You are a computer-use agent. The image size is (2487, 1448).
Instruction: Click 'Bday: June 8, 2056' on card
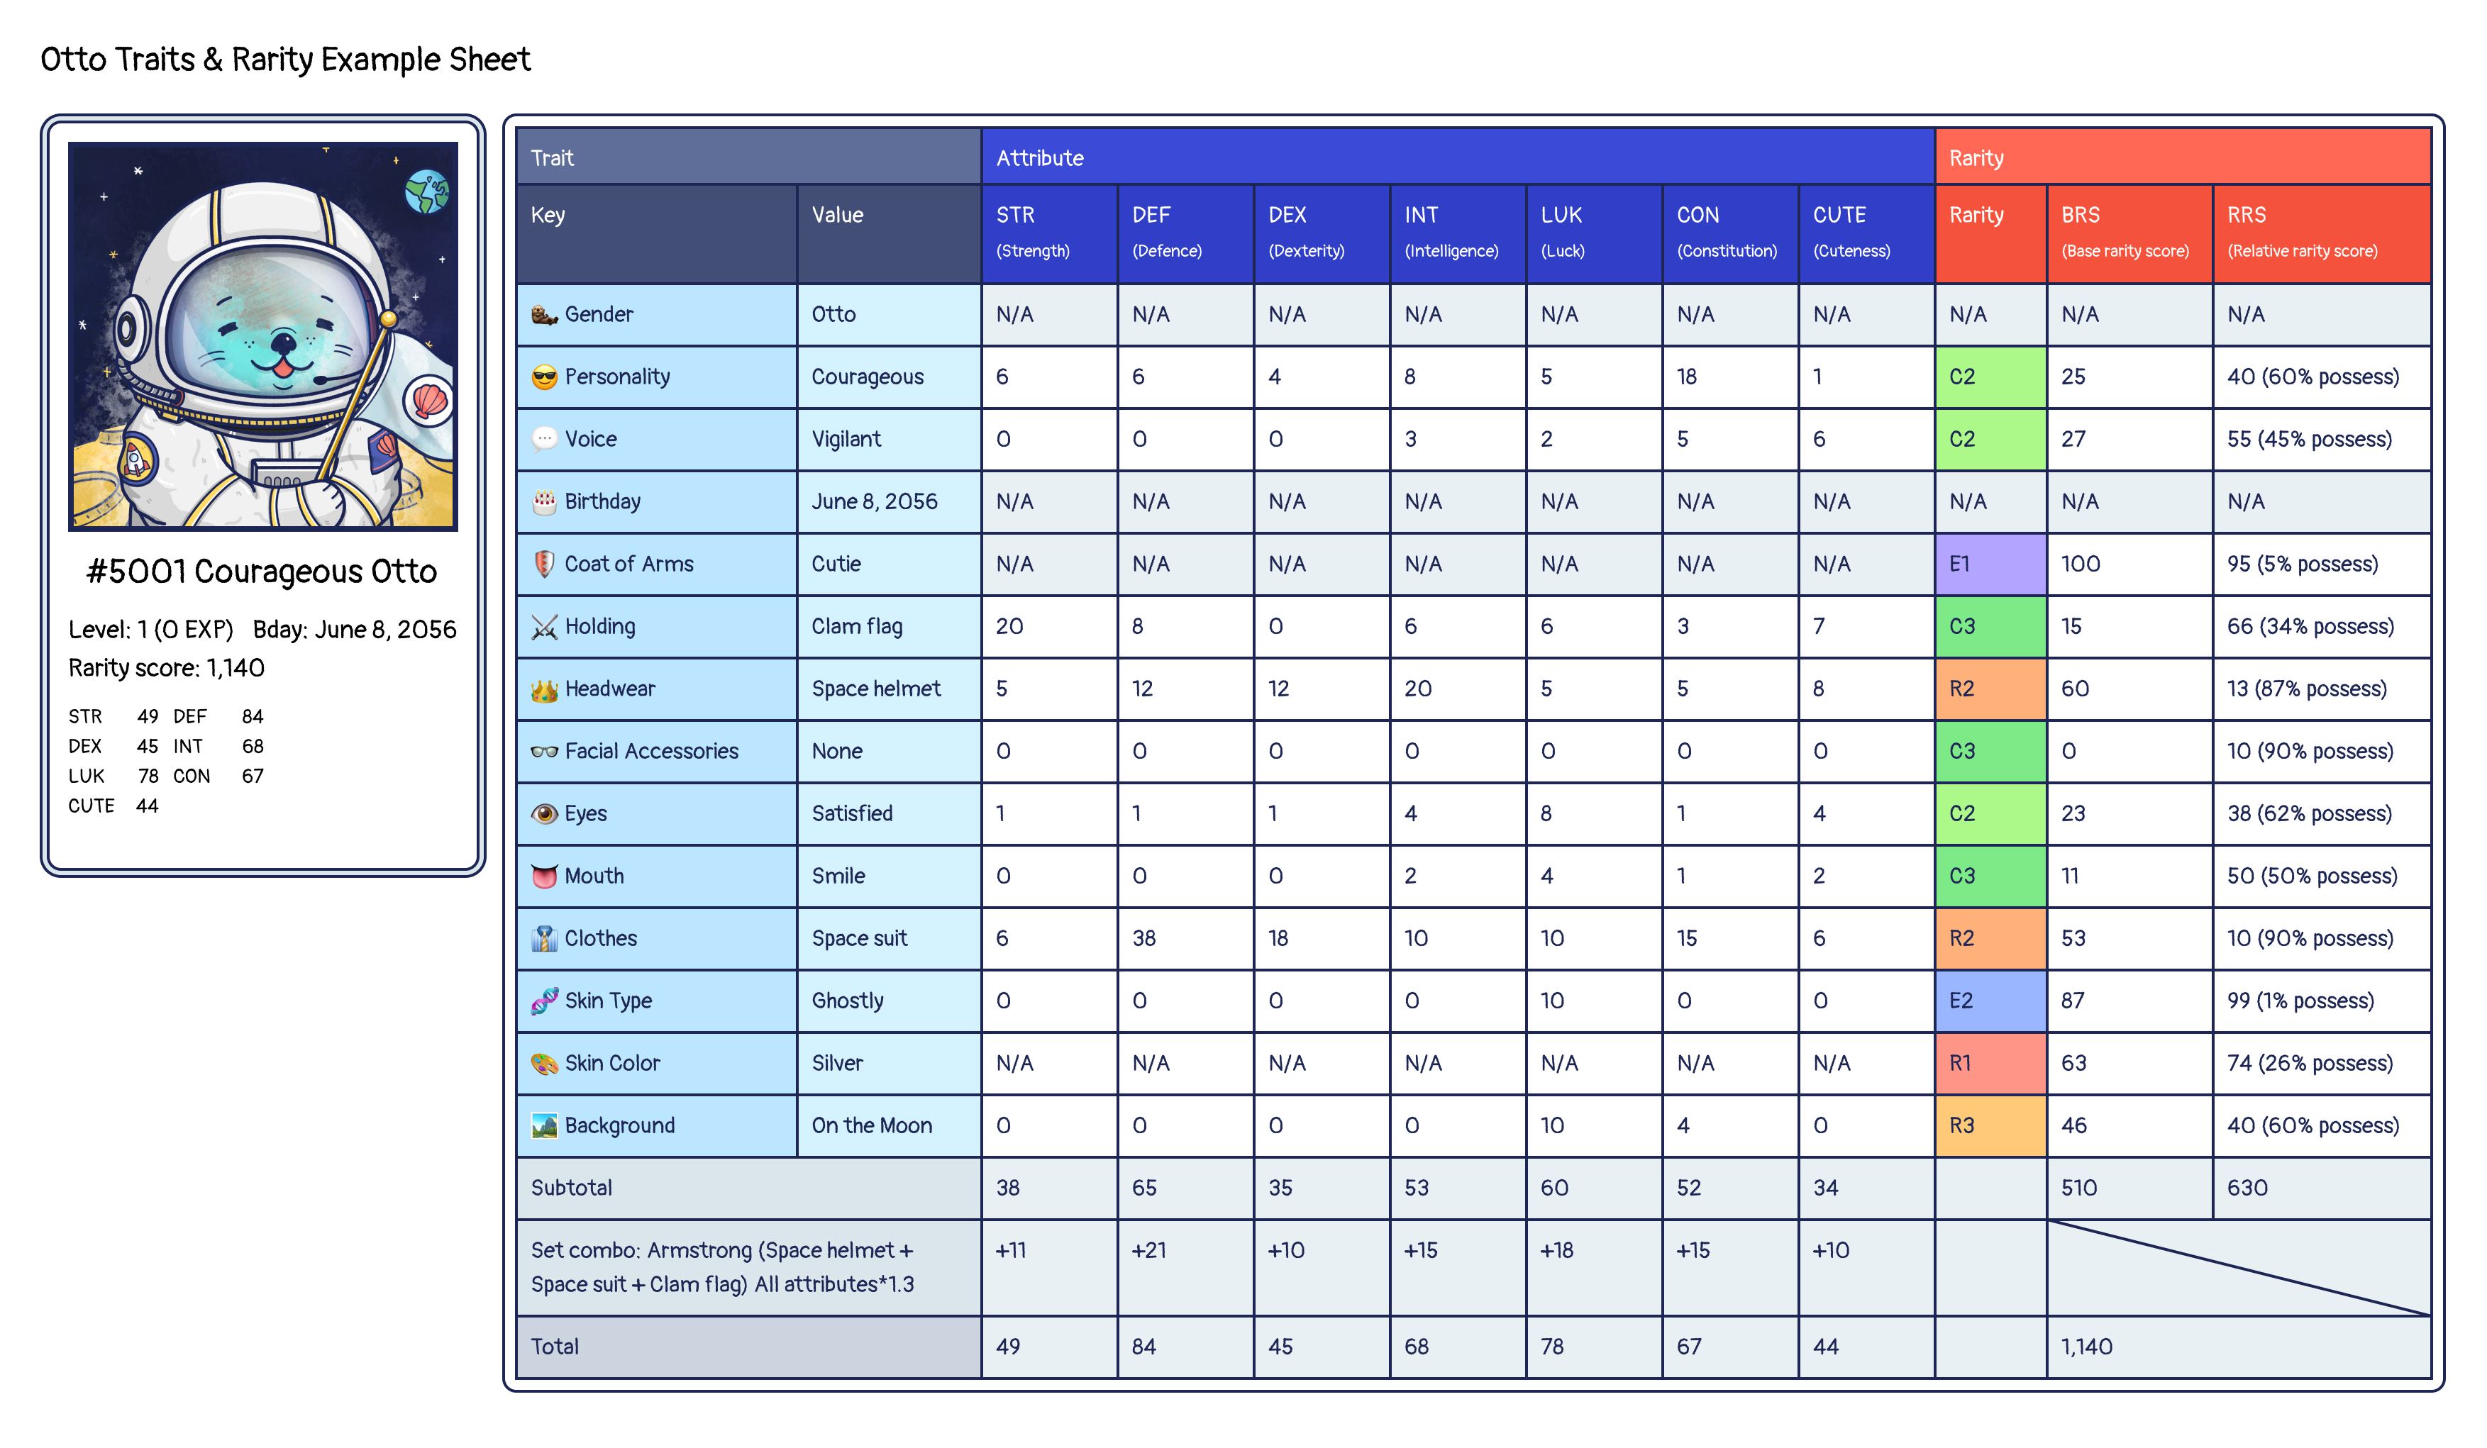click(354, 629)
